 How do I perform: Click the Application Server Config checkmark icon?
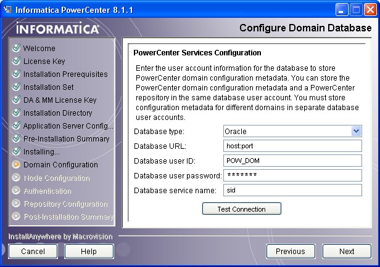pyautogui.click(x=16, y=126)
